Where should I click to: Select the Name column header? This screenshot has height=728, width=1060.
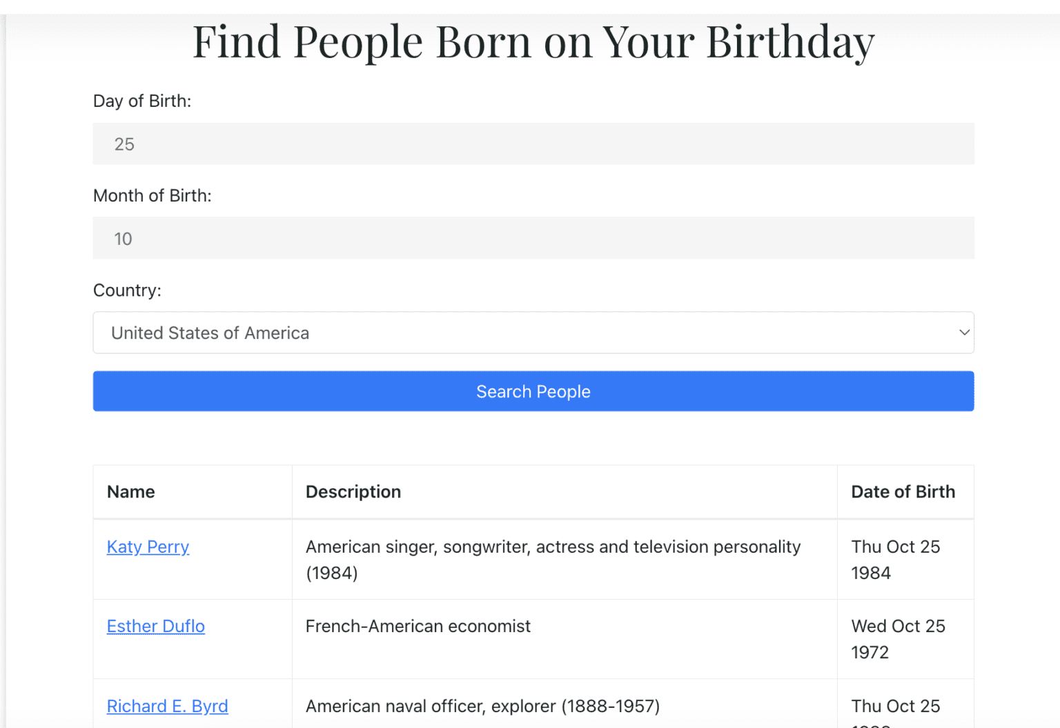tap(130, 491)
